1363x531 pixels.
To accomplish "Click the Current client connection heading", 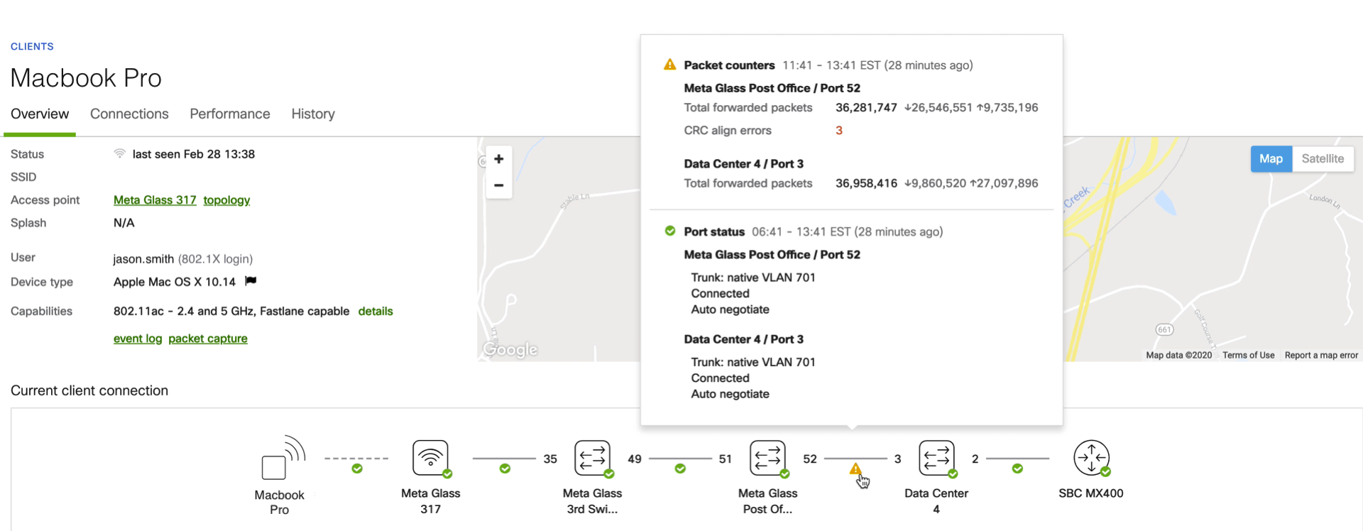I will click(x=89, y=390).
